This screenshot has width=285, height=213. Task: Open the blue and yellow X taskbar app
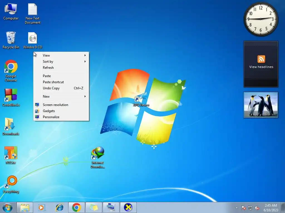pos(128,207)
